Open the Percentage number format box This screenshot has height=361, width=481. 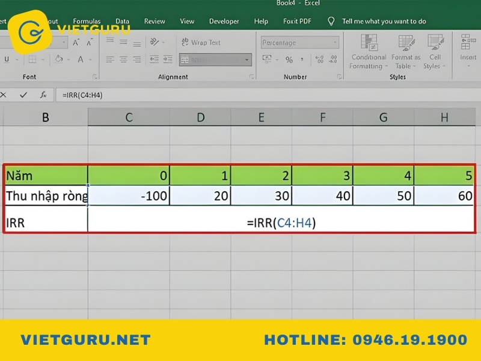[300, 43]
